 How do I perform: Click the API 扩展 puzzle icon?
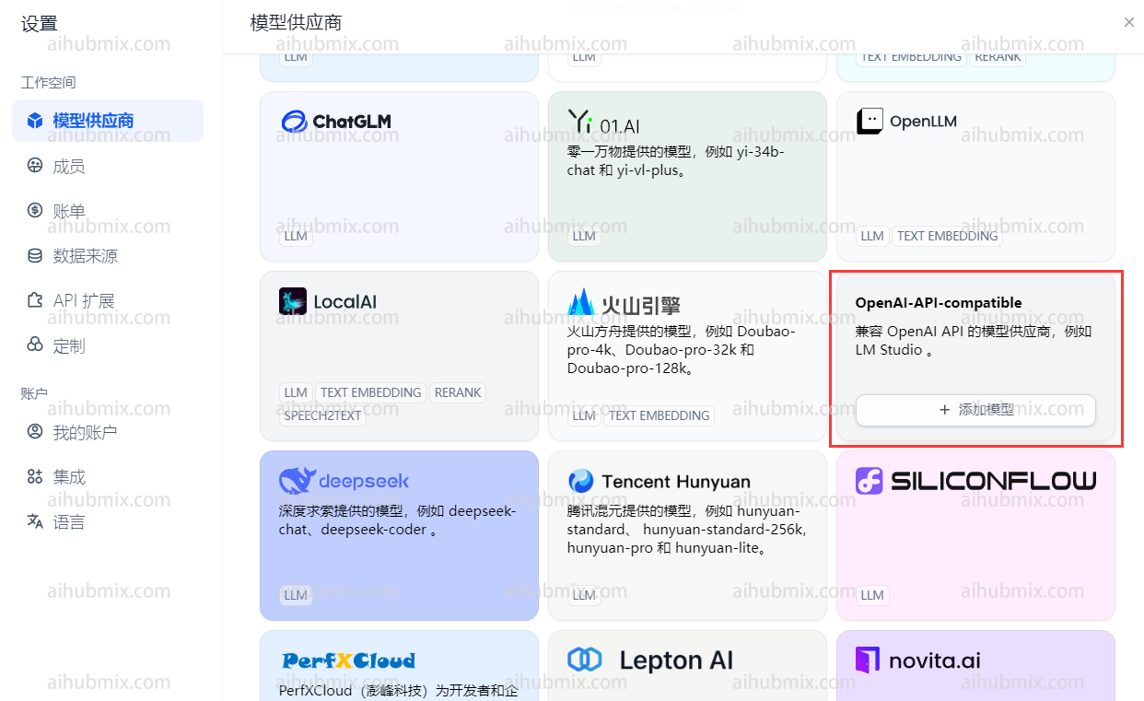click(35, 300)
